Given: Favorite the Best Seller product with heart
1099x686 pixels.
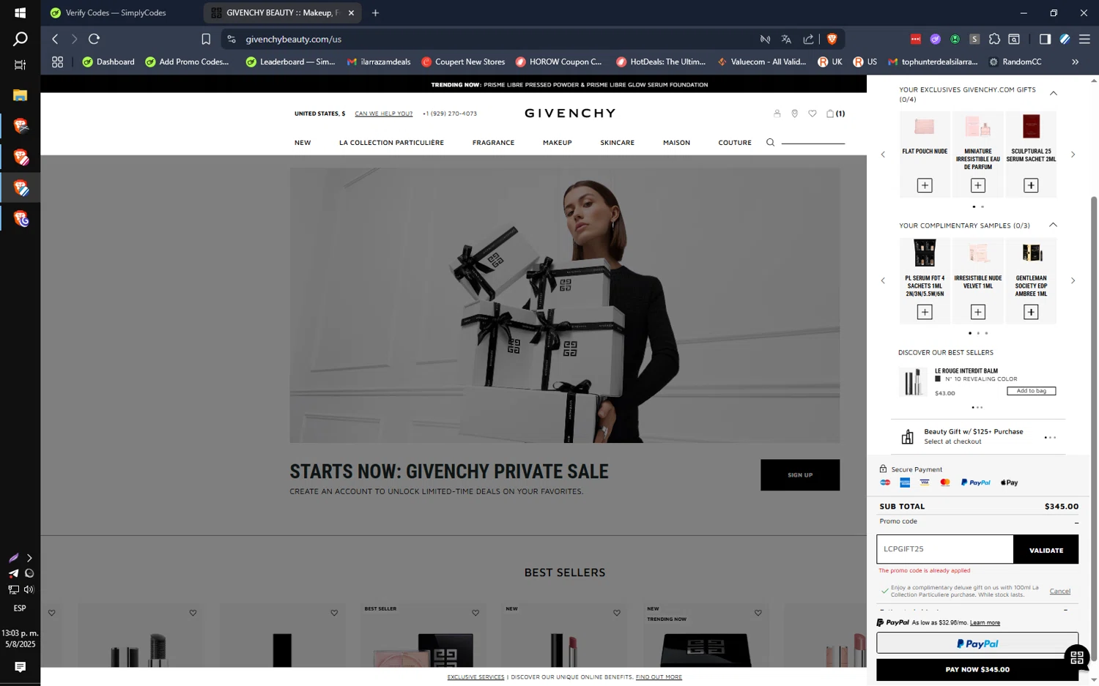Looking at the screenshot, I should [476, 613].
